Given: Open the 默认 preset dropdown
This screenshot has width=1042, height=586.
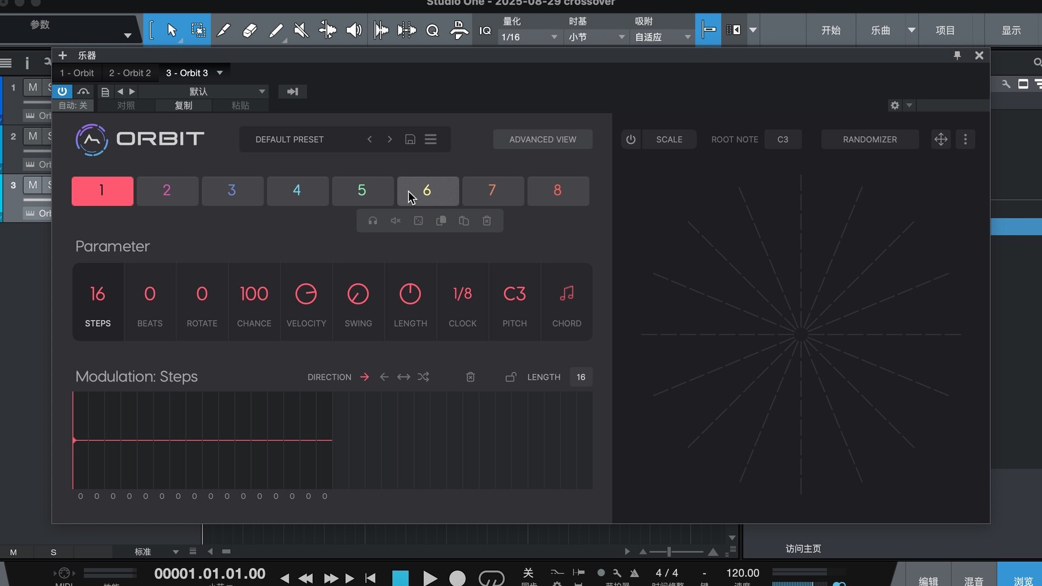Looking at the screenshot, I should (204, 91).
